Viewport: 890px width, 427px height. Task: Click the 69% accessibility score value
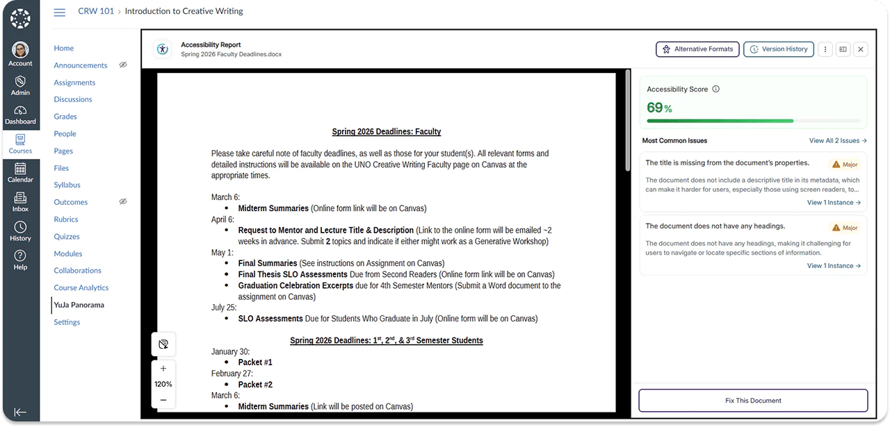660,108
